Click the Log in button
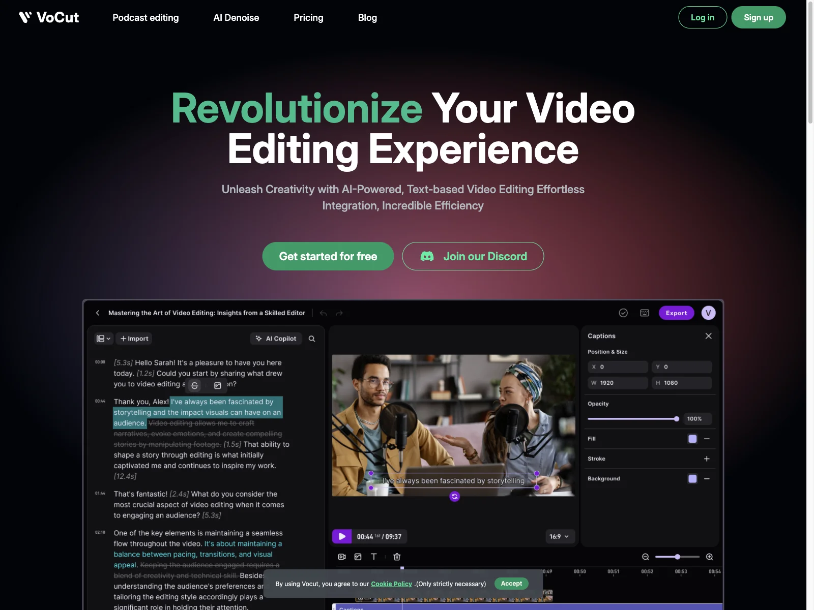The image size is (814, 610). 703,17
